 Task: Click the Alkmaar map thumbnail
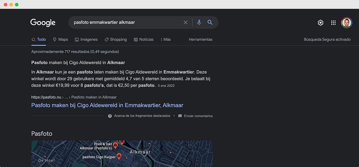pyautogui.click(x=122, y=154)
